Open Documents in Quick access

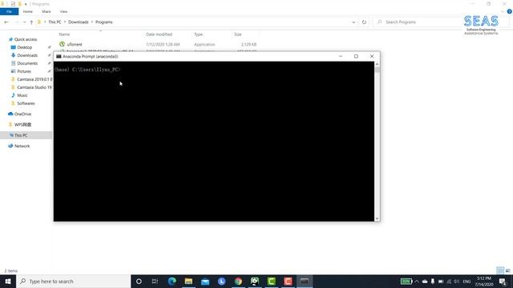pyautogui.click(x=27, y=63)
